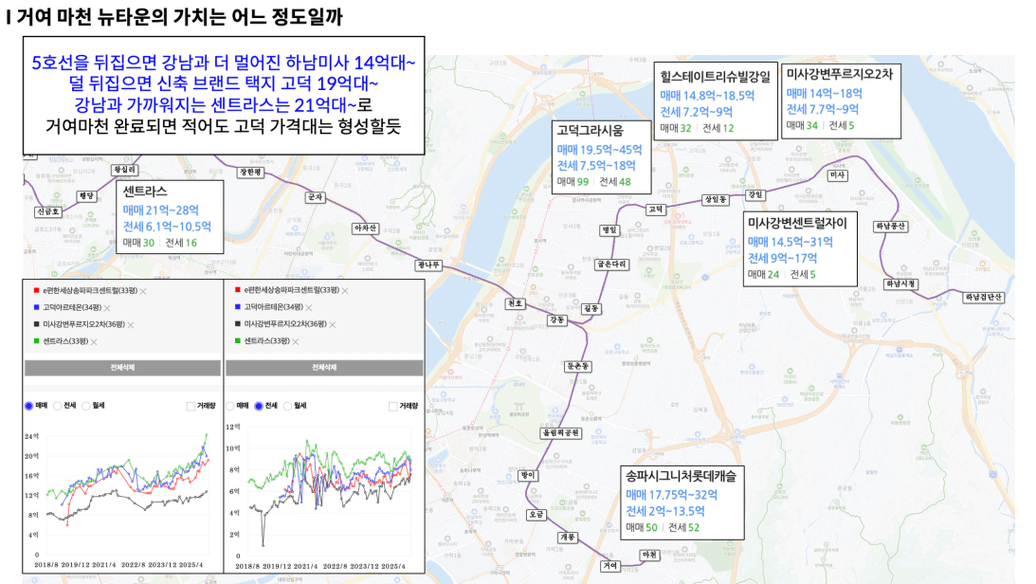The image size is (1036, 584).
Task: Click the 하남검단산 station label
Action: pyautogui.click(x=983, y=297)
